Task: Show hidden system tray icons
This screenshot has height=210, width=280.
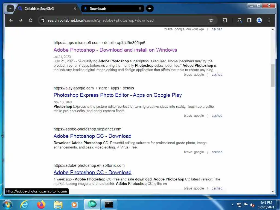Action: pos(232,205)
